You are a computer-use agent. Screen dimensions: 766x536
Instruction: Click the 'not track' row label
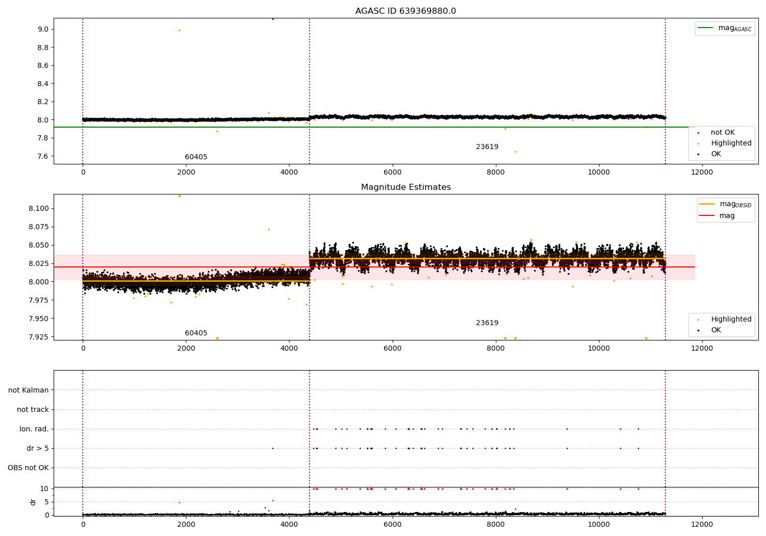[x=33, y=410]
